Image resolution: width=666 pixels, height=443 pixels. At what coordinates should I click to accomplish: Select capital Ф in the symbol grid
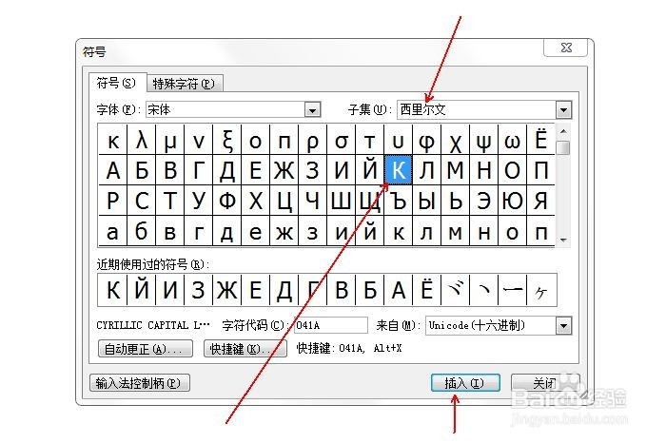click(x=226, y=201)
